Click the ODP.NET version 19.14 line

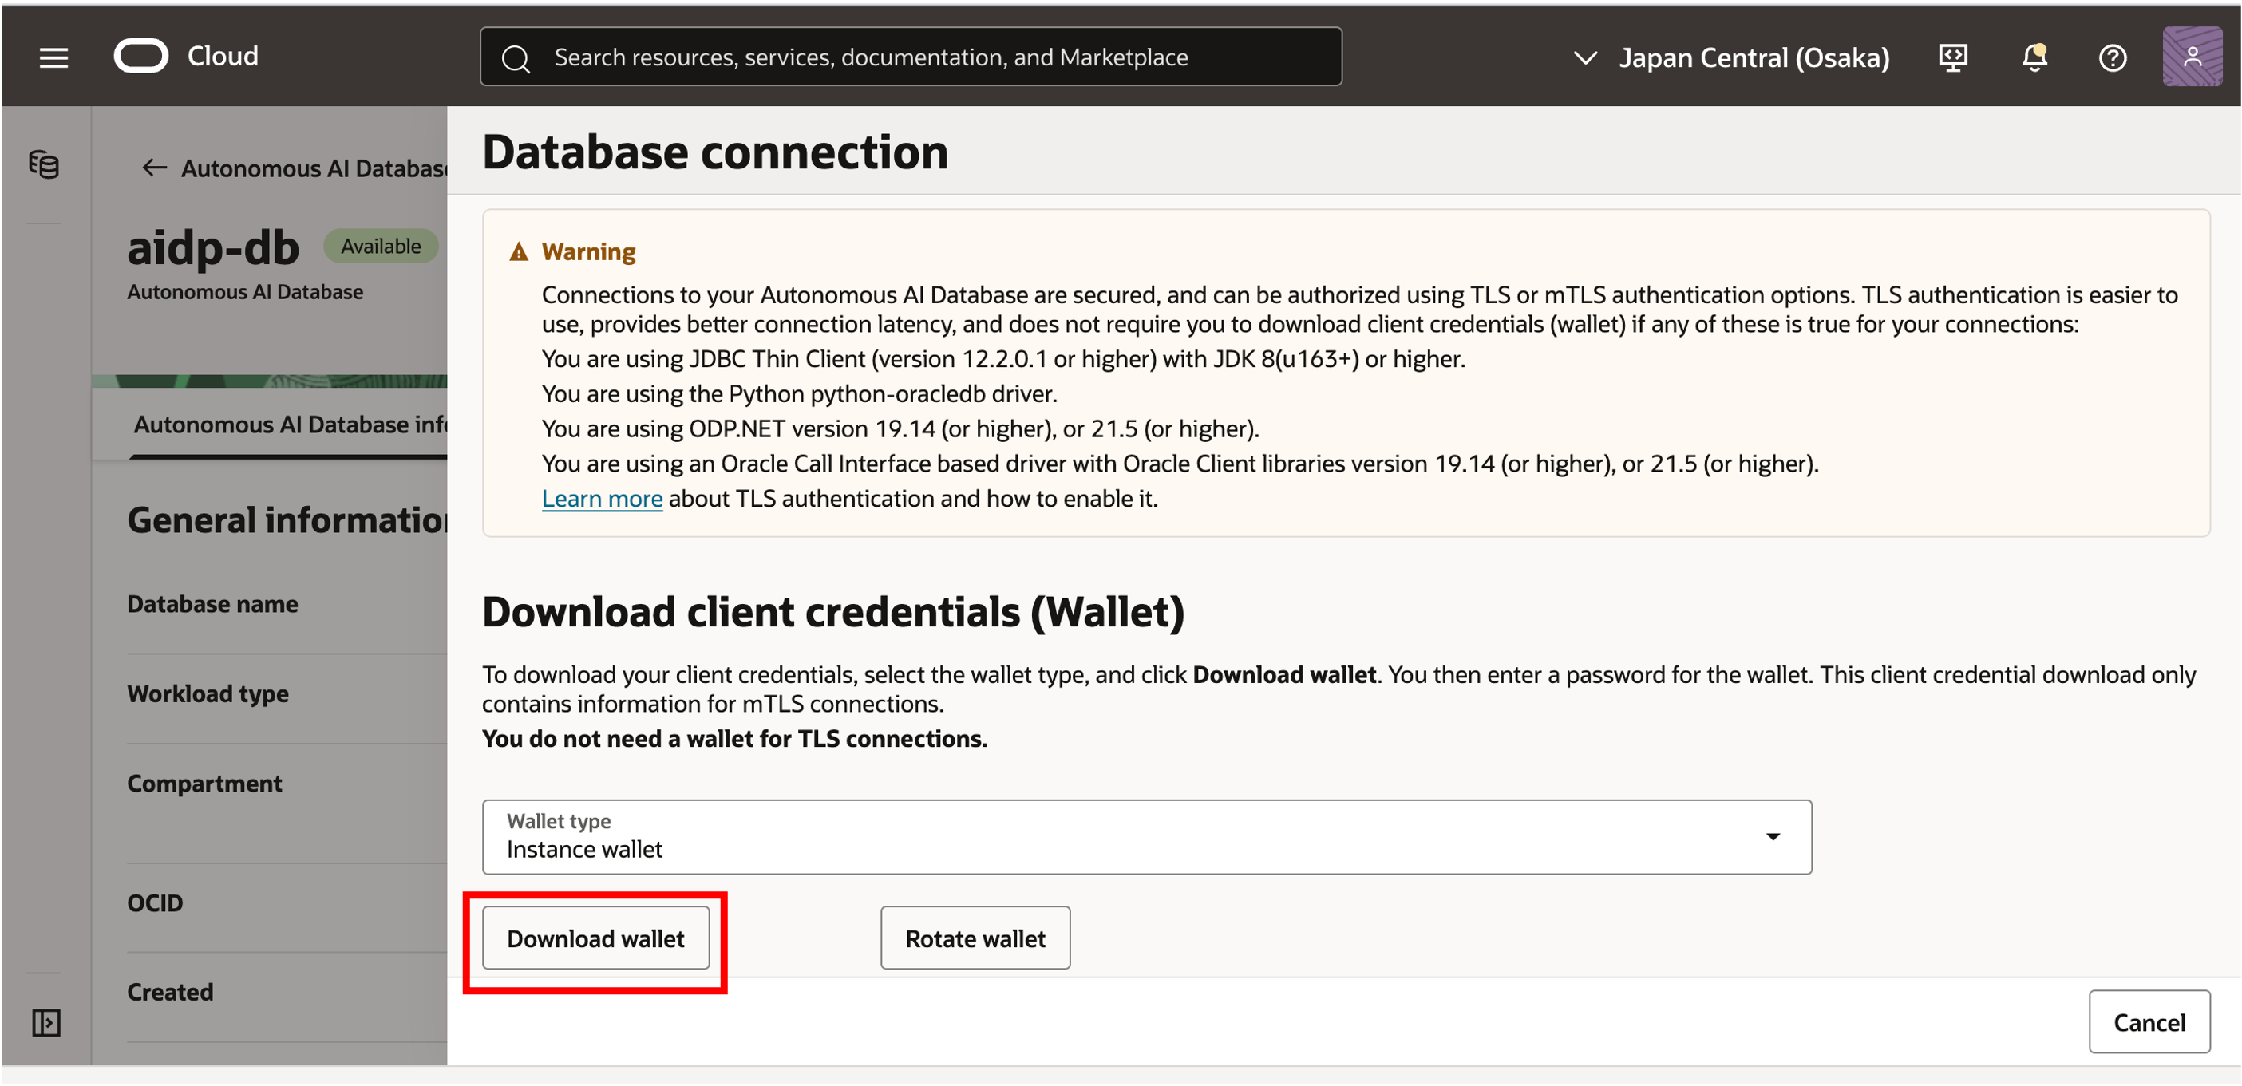point(900,429)
